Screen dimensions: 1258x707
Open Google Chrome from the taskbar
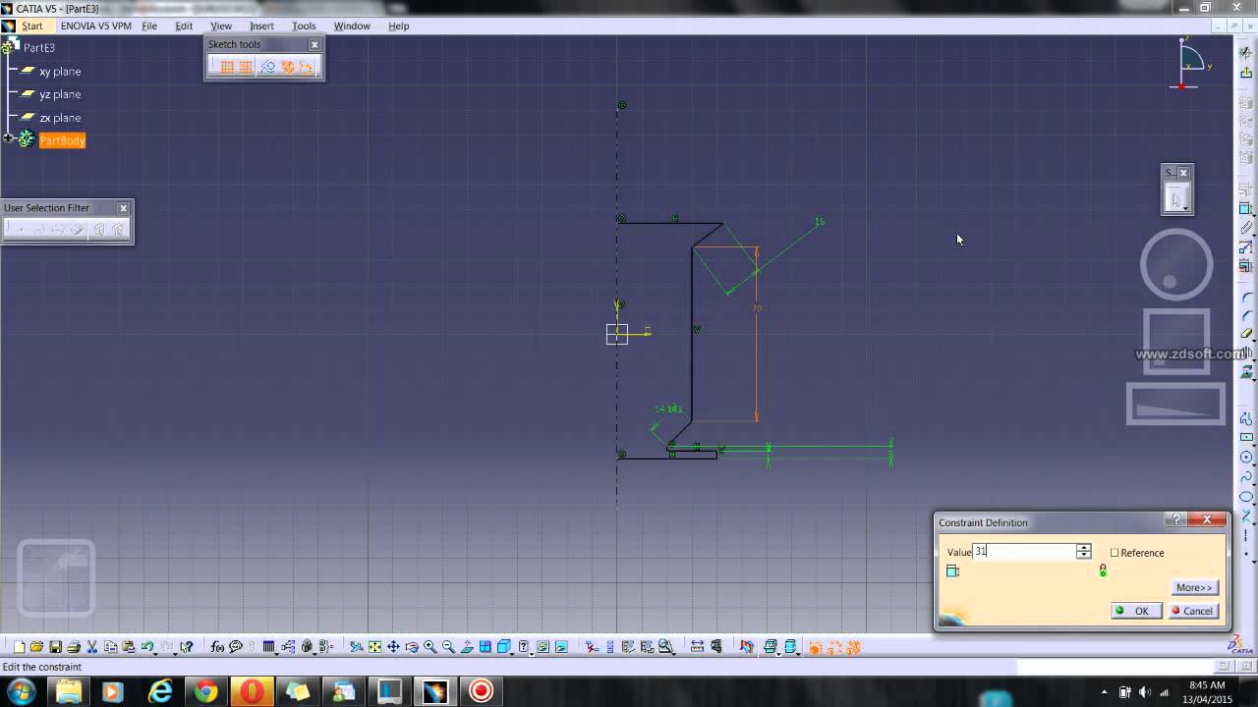pos(205,691)
